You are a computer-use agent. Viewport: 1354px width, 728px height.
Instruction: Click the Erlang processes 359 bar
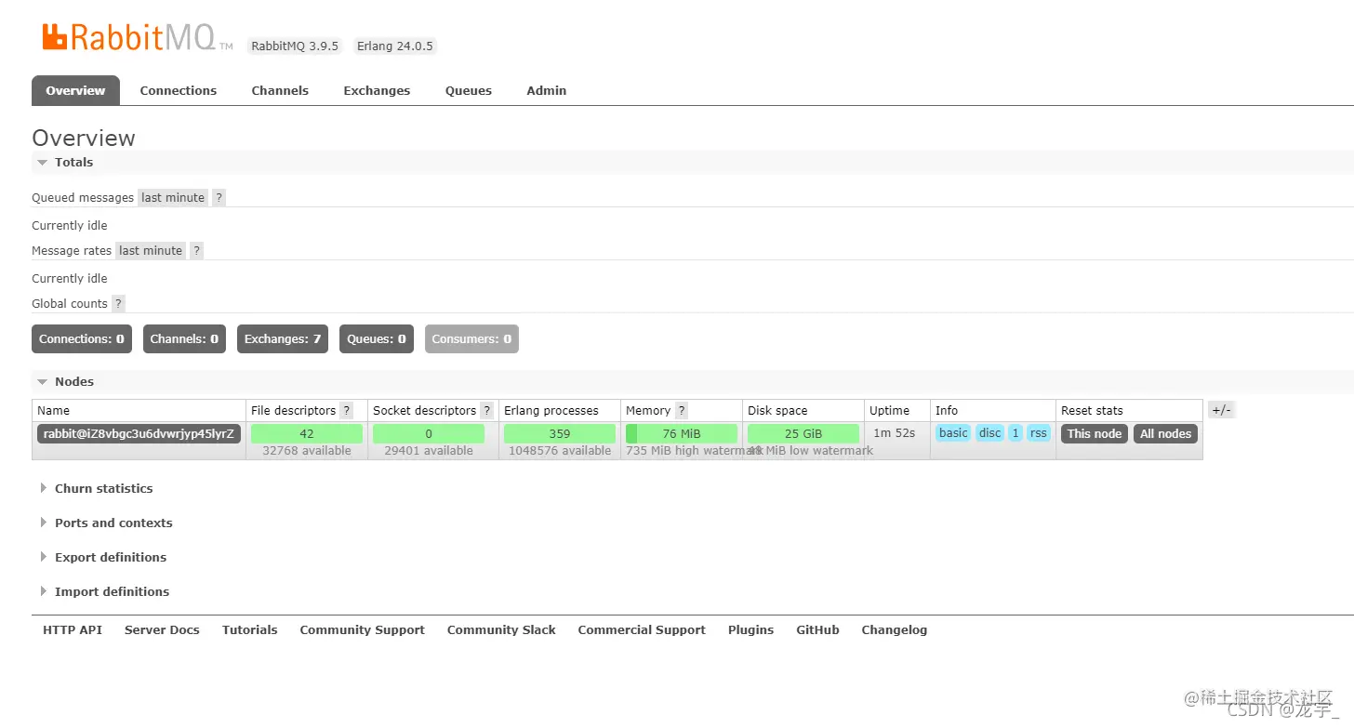pyautogui.click(x=560, y=433)
